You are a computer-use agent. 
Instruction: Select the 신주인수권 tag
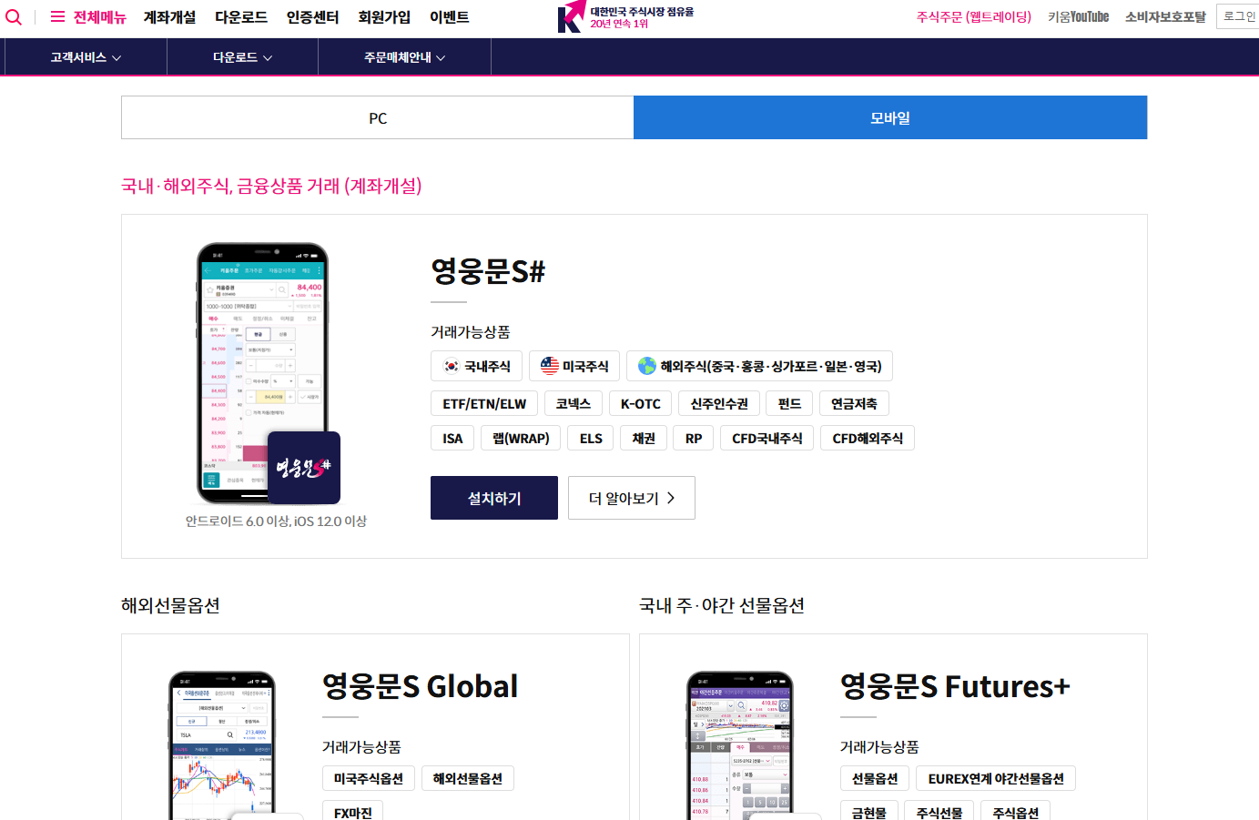click(x=719, y=403)
